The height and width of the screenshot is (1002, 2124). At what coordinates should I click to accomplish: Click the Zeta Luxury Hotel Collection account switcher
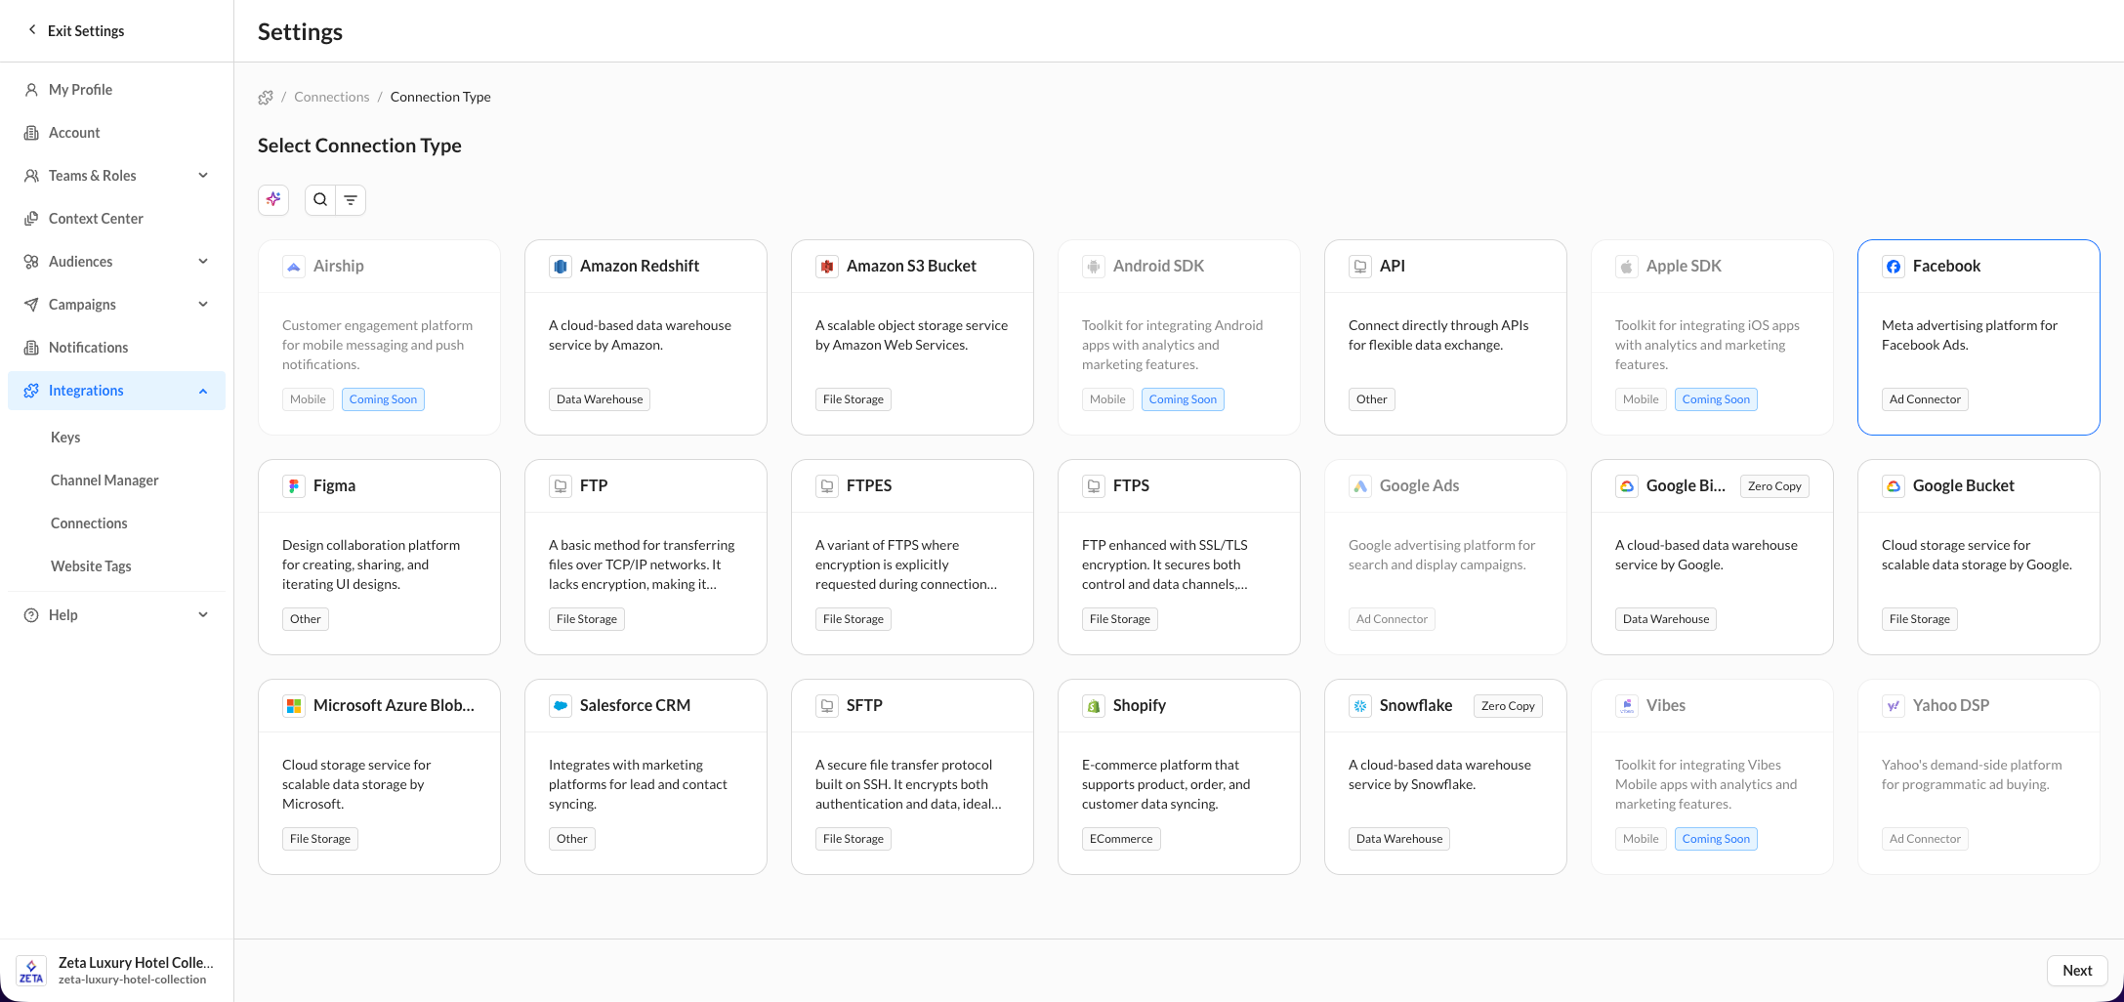[116, 970]
